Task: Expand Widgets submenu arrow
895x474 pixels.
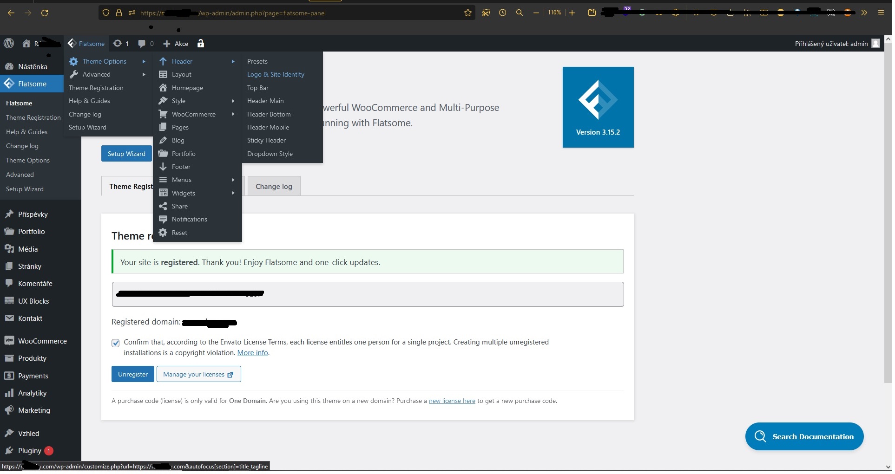Action: point(233,193)
